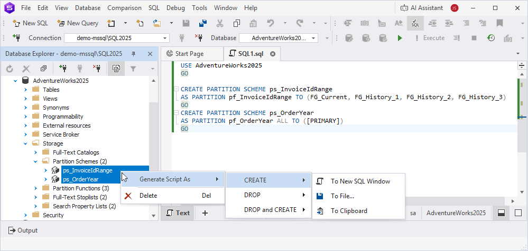Screen dimensions: 528x251
Task: Click the Copy icon in the main toolbar
Action: pyautogui.click(x=237, y=23)
